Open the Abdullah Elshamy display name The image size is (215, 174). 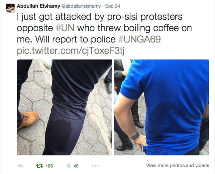38,6
